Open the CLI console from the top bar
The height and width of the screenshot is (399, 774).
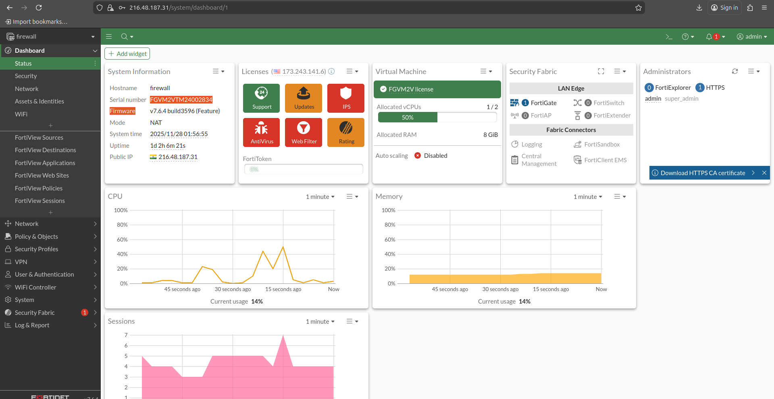click(x=669, y=37)
